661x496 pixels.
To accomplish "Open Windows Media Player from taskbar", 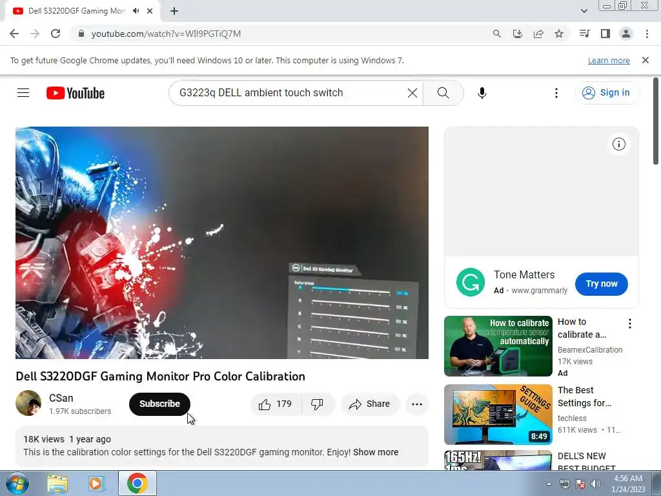I will 96,483.
